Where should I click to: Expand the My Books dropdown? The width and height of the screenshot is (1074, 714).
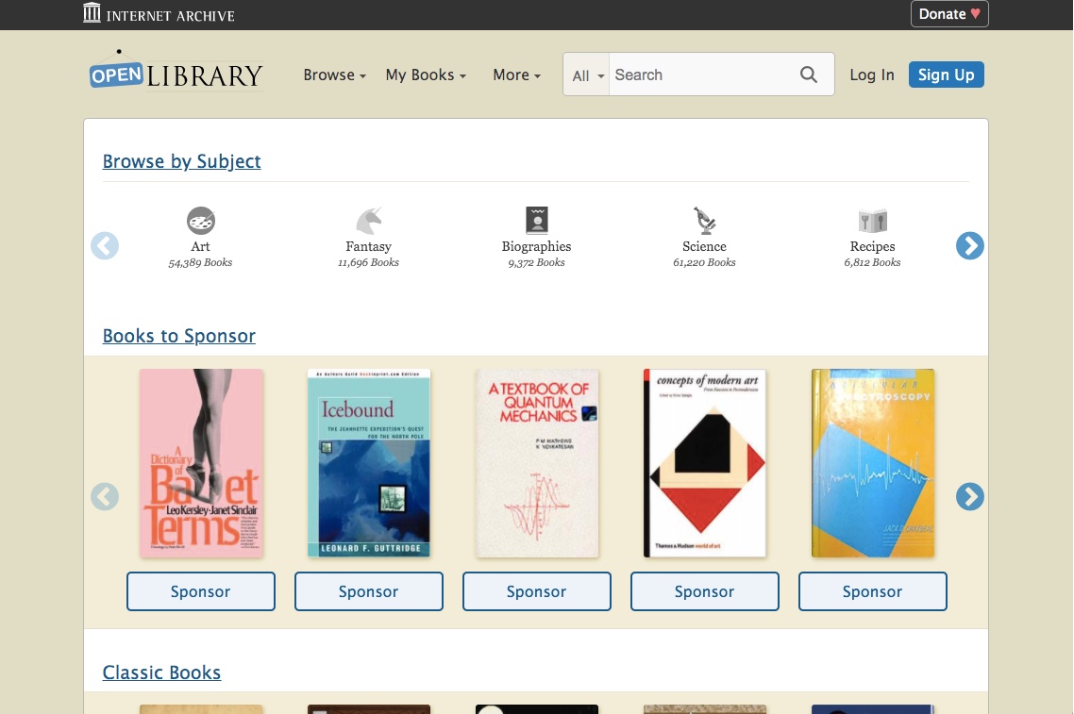(425, 75)
